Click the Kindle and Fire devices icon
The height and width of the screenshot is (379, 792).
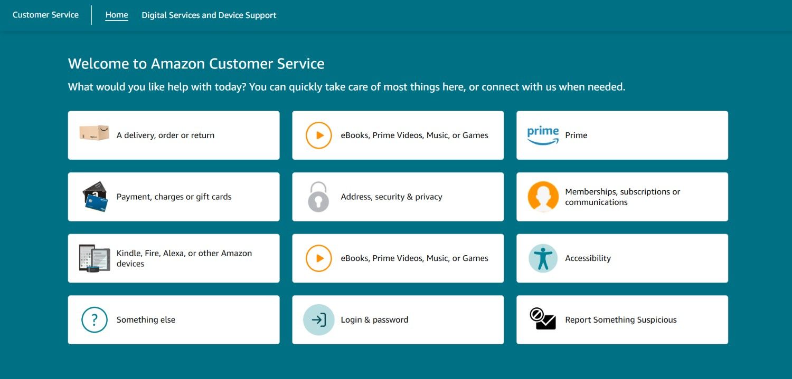click(94, 258)
